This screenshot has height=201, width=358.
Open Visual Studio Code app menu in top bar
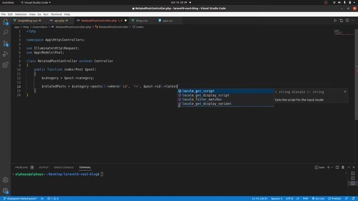[36, 2]
